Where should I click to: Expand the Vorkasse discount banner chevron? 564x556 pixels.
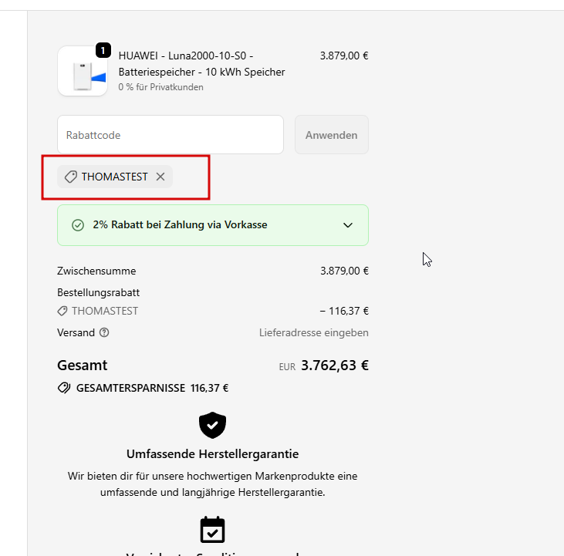[348, 225]
